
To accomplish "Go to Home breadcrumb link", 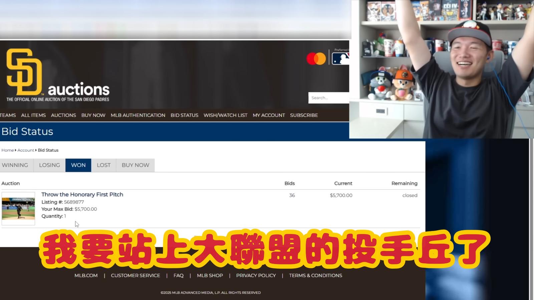I will coord(8,150).
